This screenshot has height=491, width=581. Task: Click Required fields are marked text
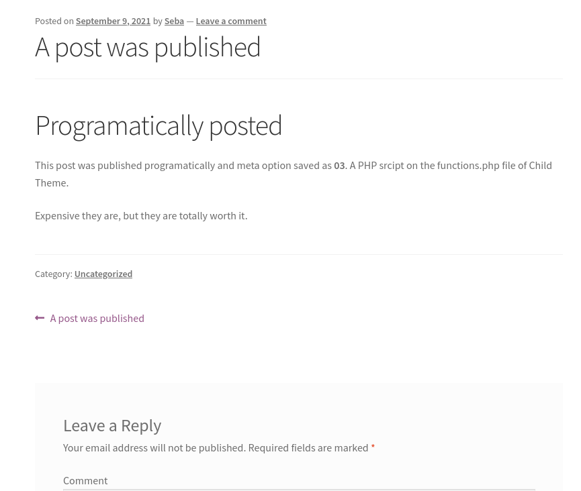click(x=308, y=447)
